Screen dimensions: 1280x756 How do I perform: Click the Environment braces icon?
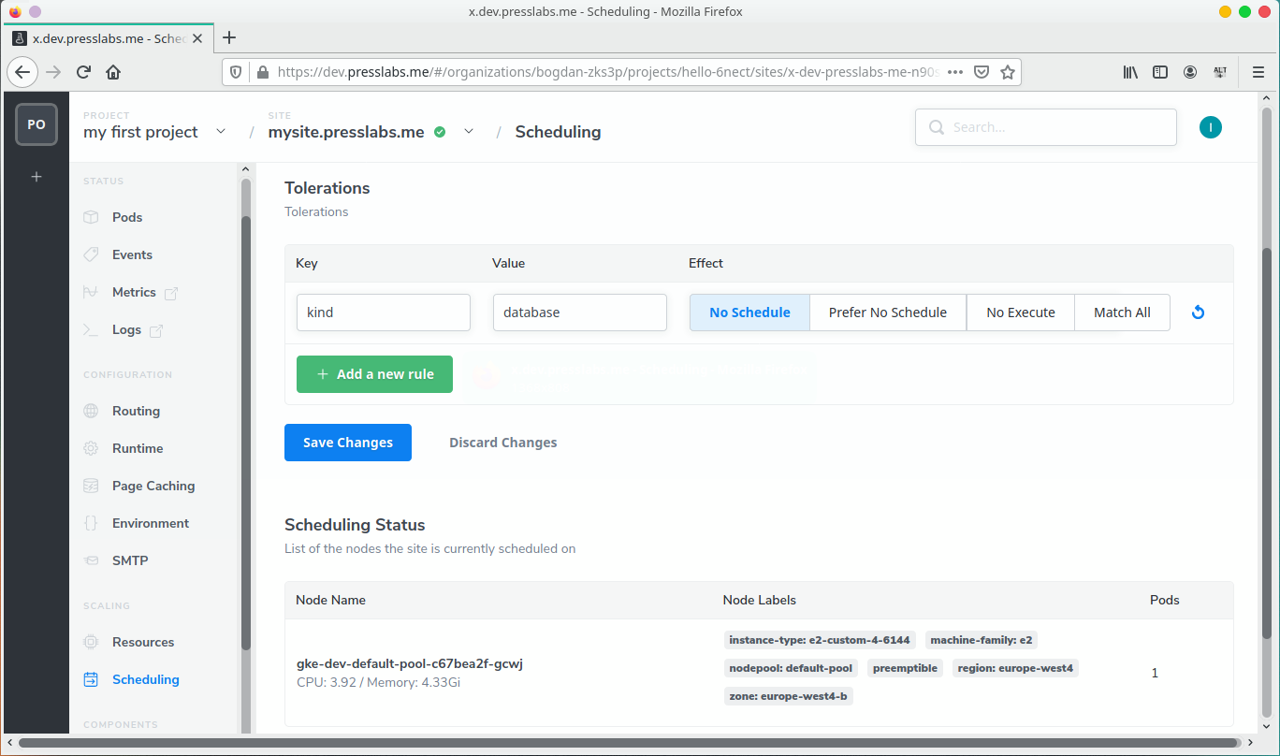[91, 523]
